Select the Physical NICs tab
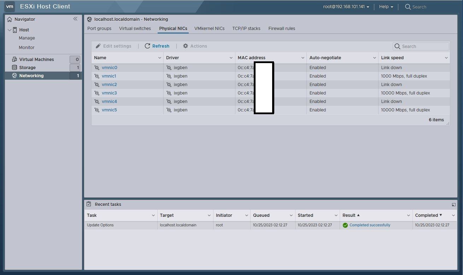463x275 pixels. (x=173, y=29)
